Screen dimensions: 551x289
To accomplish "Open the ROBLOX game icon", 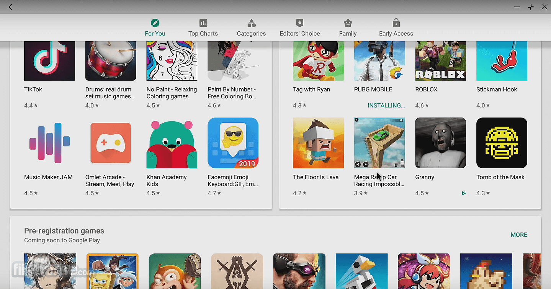I will pyautogui.click(x=441, y=61).
